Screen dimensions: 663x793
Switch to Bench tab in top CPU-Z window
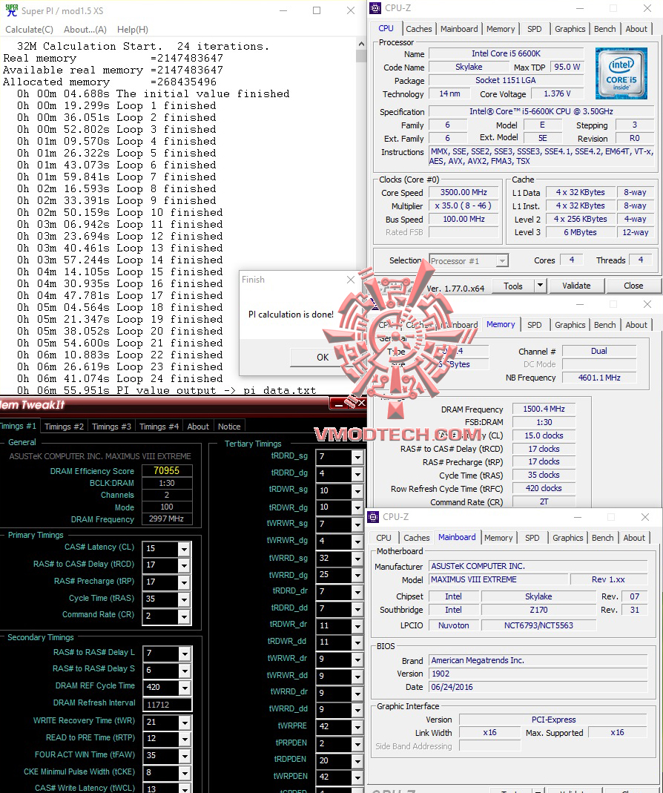[604, 29]
